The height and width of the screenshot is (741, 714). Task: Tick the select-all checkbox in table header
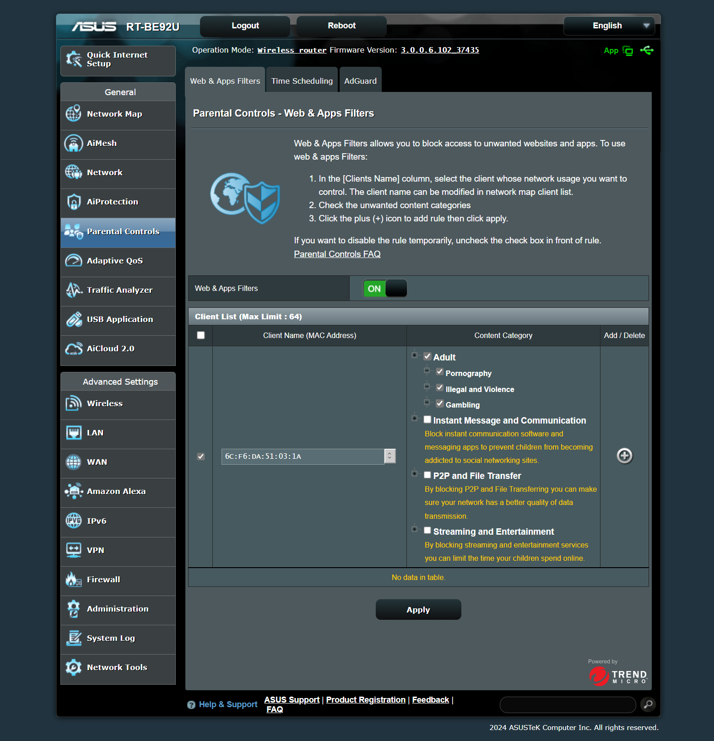click(201, 335)
